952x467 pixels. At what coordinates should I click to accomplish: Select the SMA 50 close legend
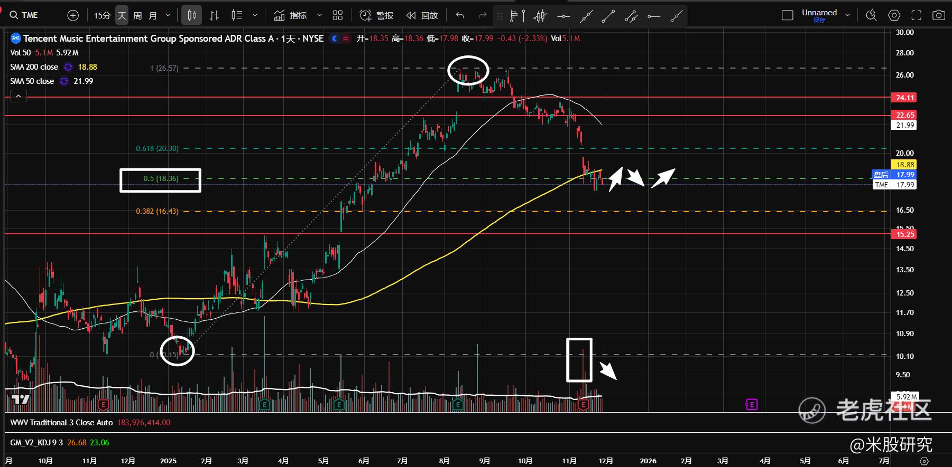pyautogui.click(x=32, y=81)
